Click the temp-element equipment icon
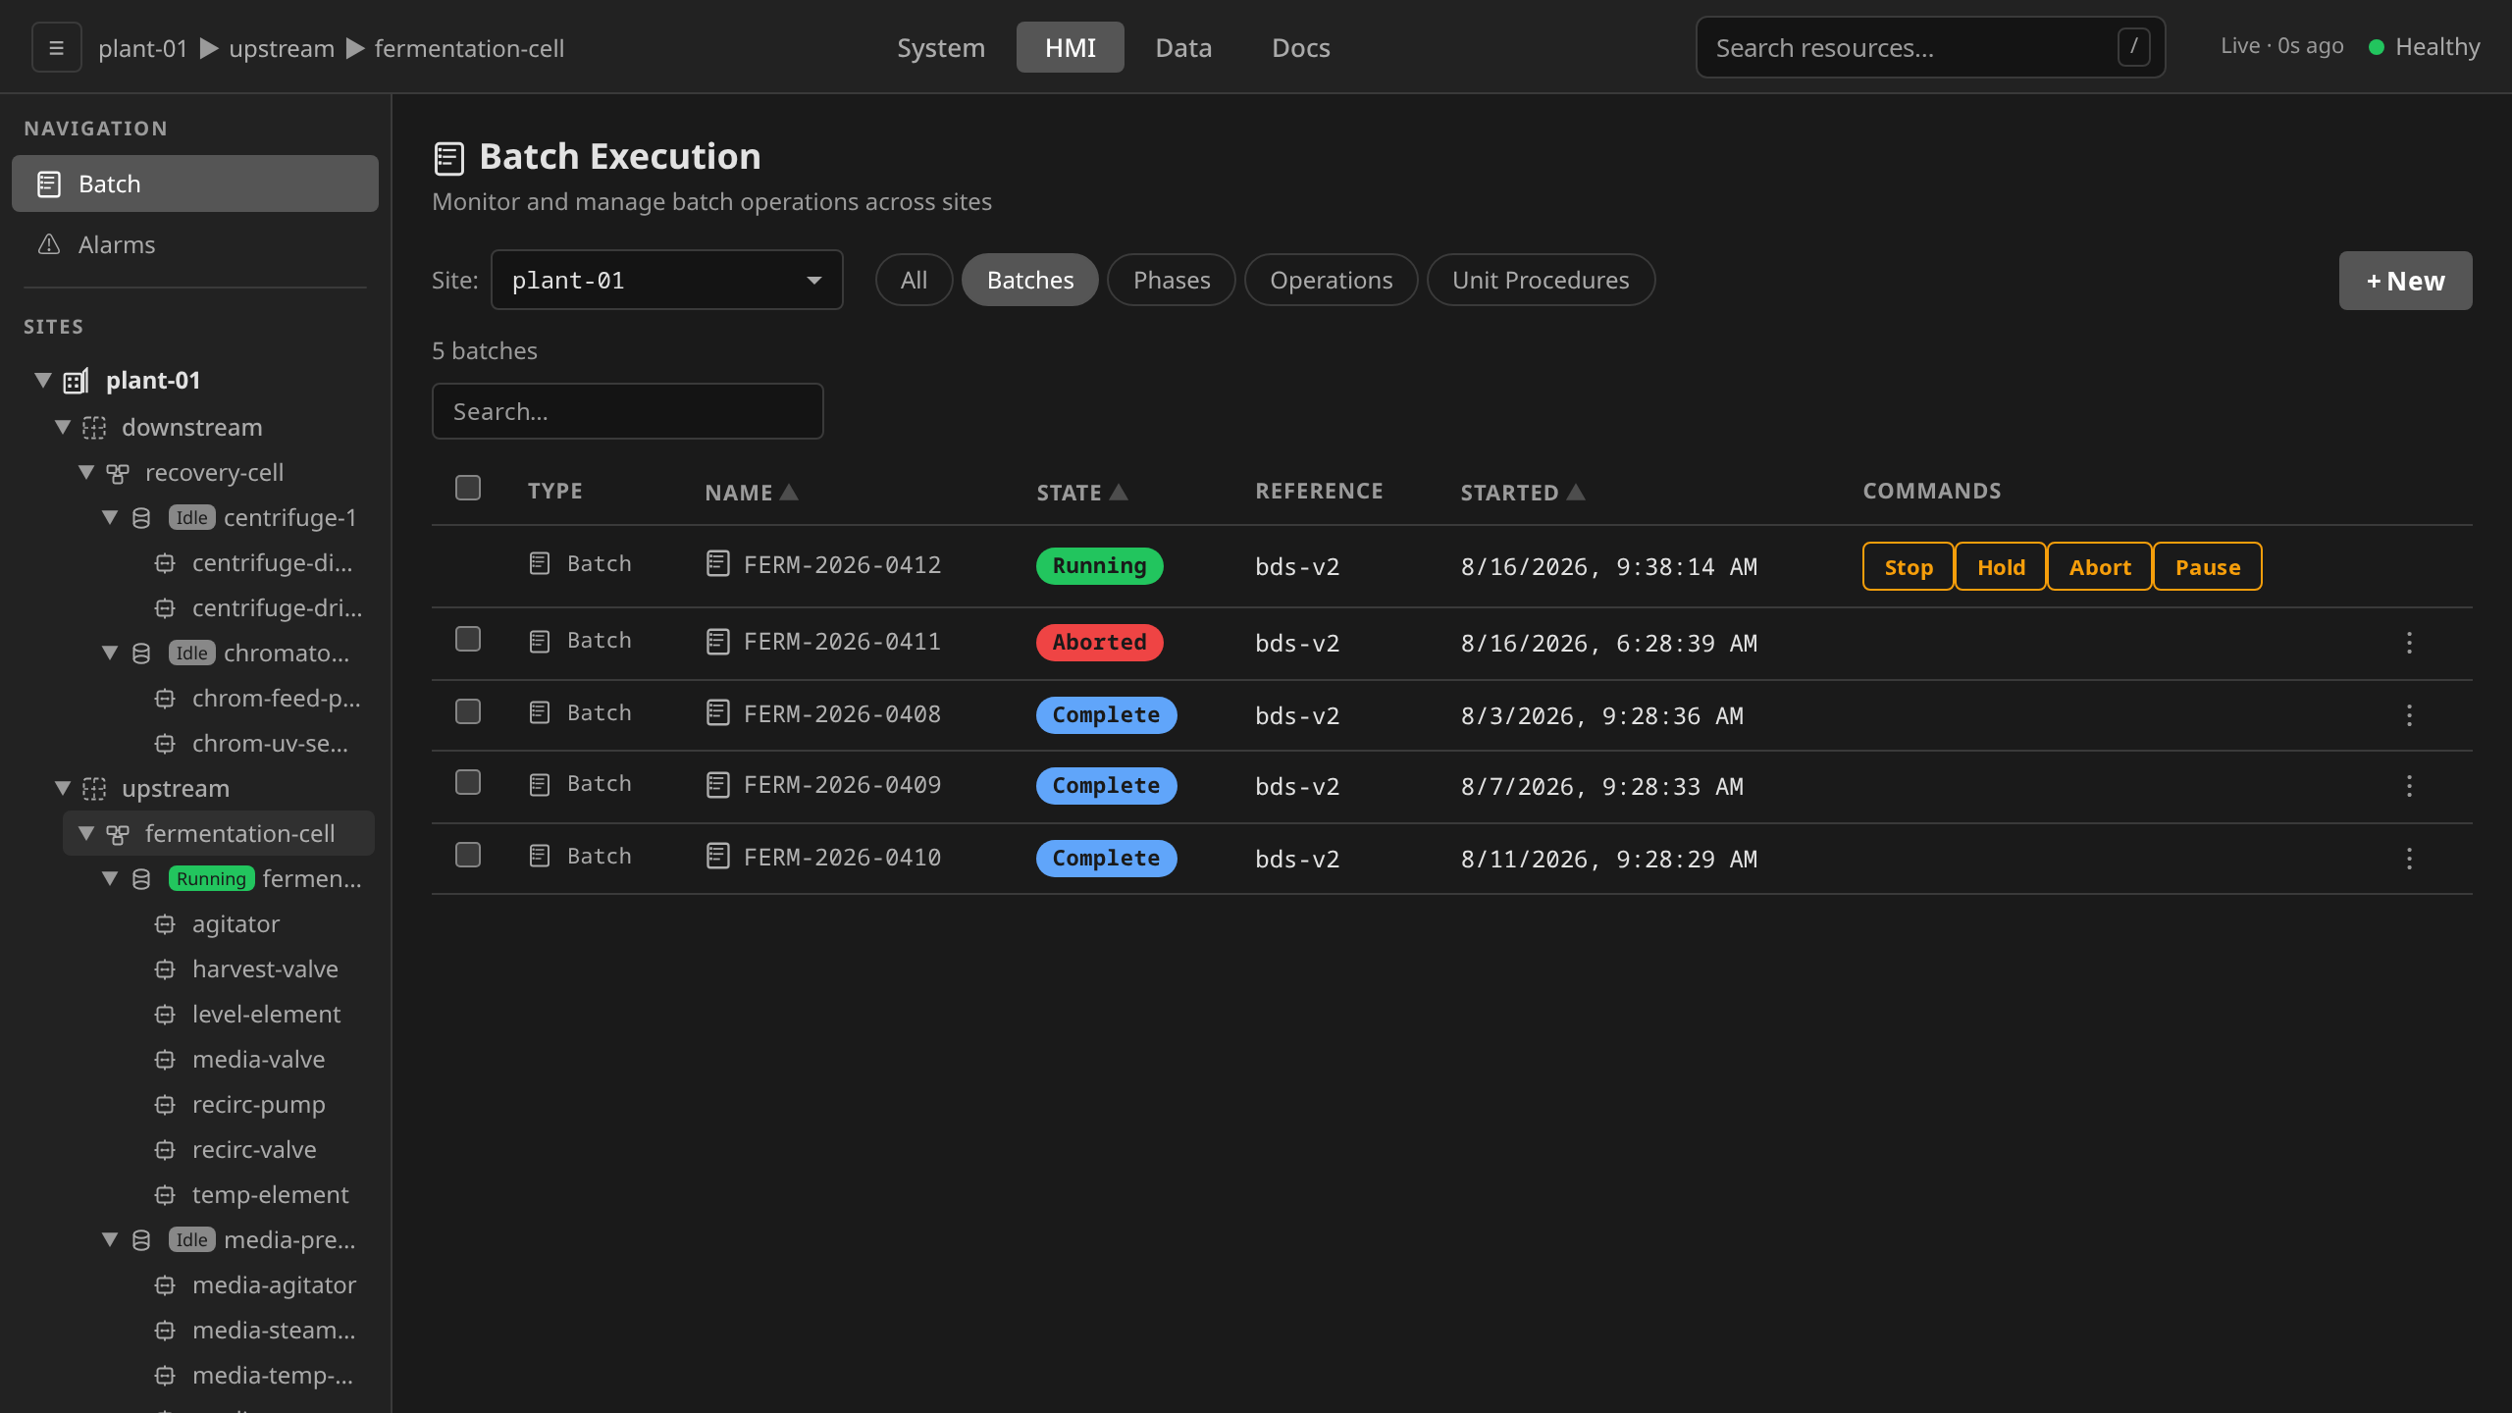 tap(165, 1195)
